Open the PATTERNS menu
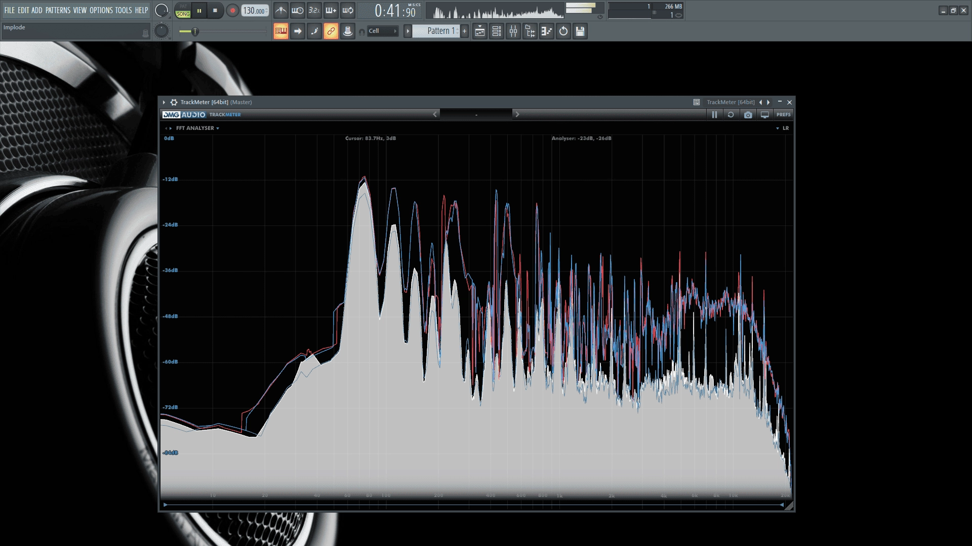972x546 pixels. coord(58,10)
